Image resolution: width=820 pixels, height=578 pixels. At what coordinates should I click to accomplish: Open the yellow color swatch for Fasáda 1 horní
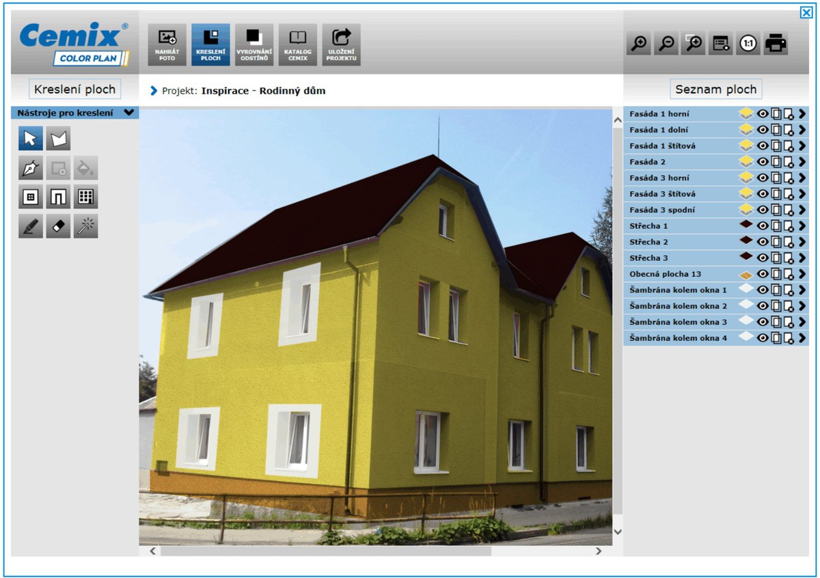(x=746, y=113)
